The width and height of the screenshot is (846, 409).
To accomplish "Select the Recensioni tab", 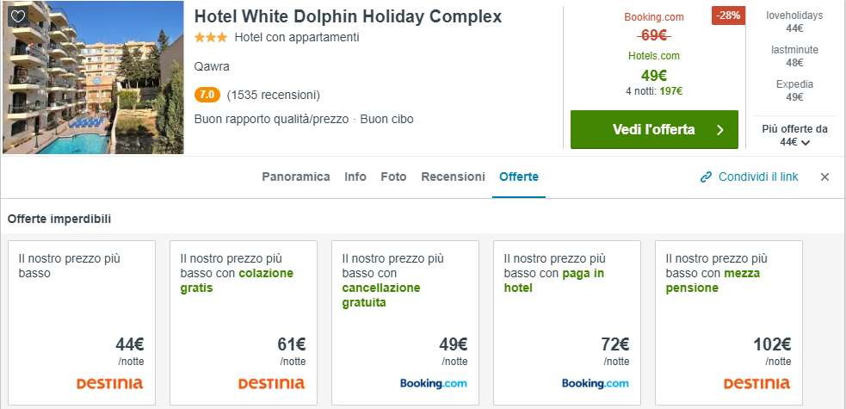I will 453,177.
